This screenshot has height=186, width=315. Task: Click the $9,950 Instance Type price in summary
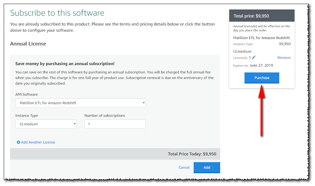pos(284,44)
